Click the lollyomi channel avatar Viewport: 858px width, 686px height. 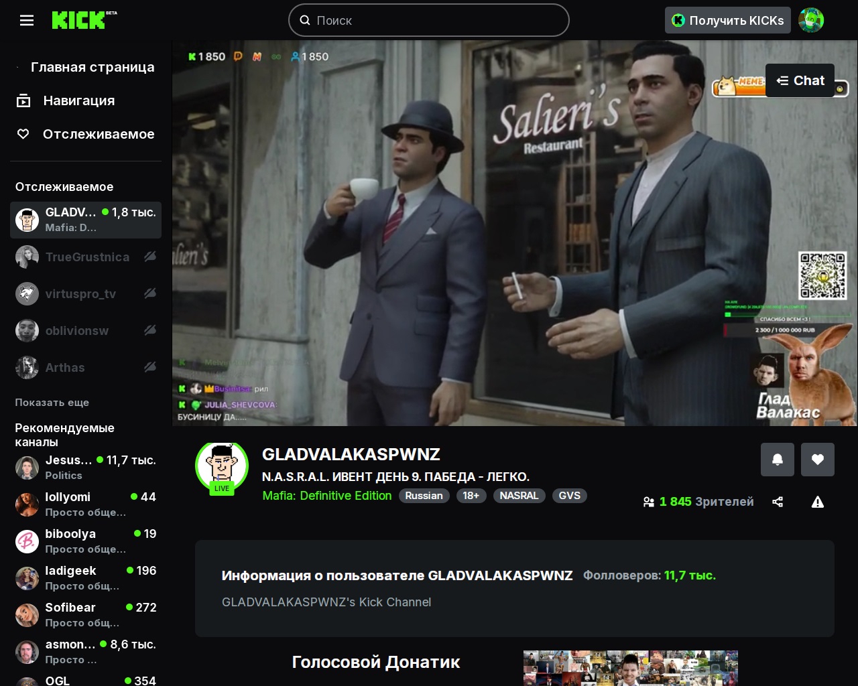[x=27, y=504]
